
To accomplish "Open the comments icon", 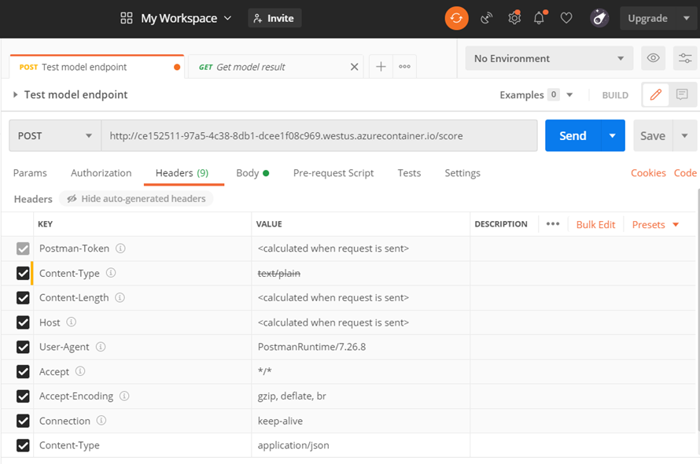I will [682, 94].
